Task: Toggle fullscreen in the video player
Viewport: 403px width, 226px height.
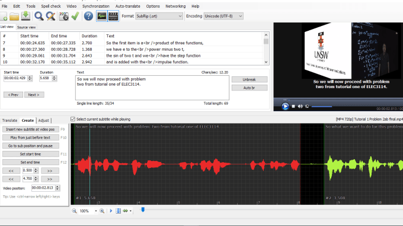Action: pos(307,106)
